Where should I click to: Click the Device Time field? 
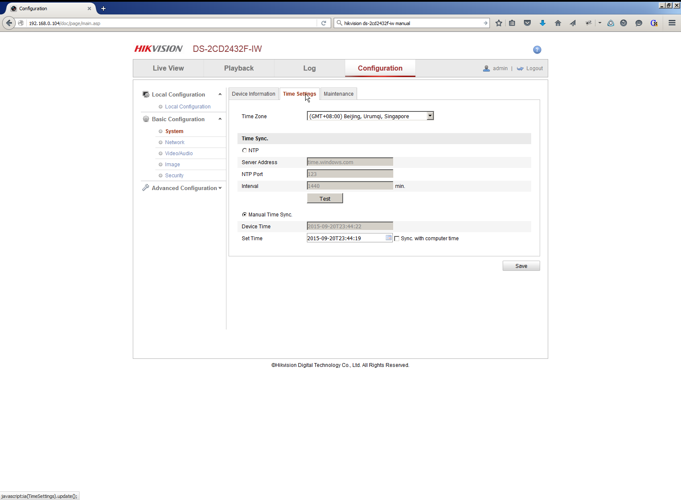pyautogui.click(x=350, y=226)
